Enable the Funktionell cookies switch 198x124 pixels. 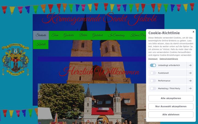pos(153,73)
